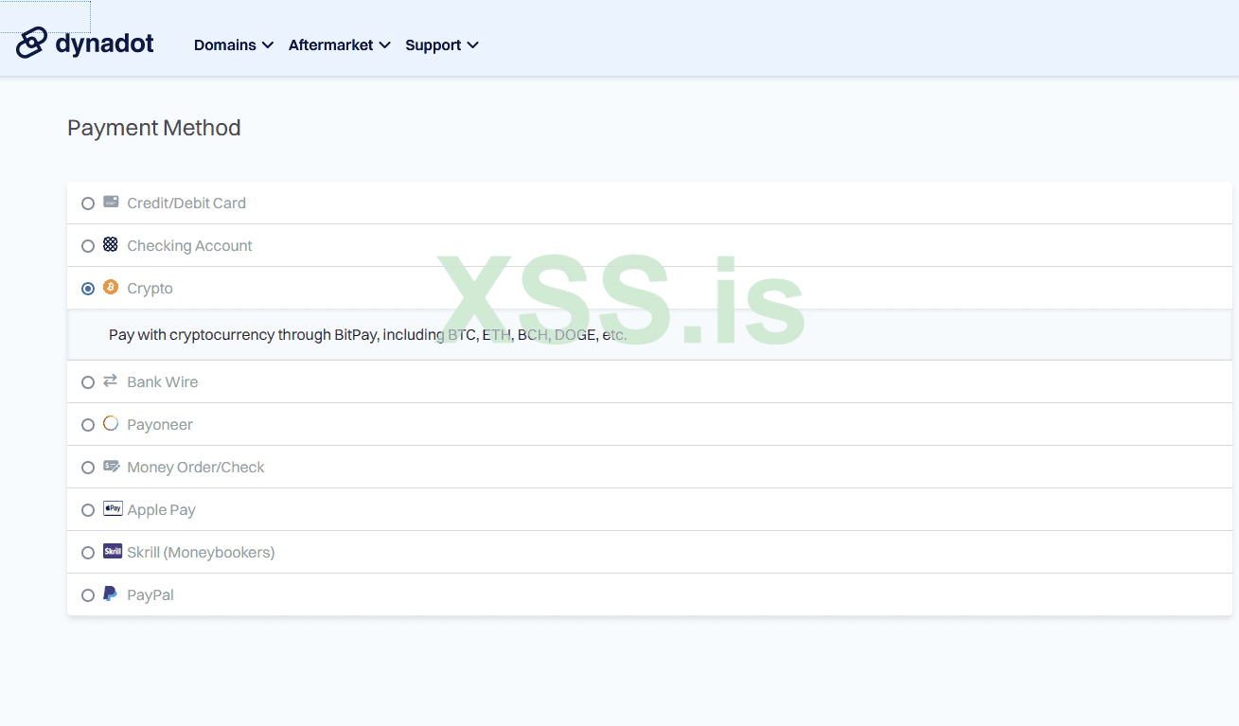1239x726 pixels.
Task: Click the Checking Account icon
Action: click(111, 244)
